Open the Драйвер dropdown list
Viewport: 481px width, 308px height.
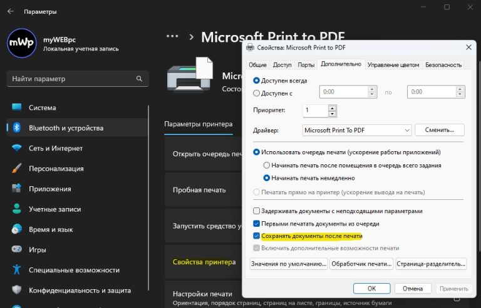tap(357, 131)
